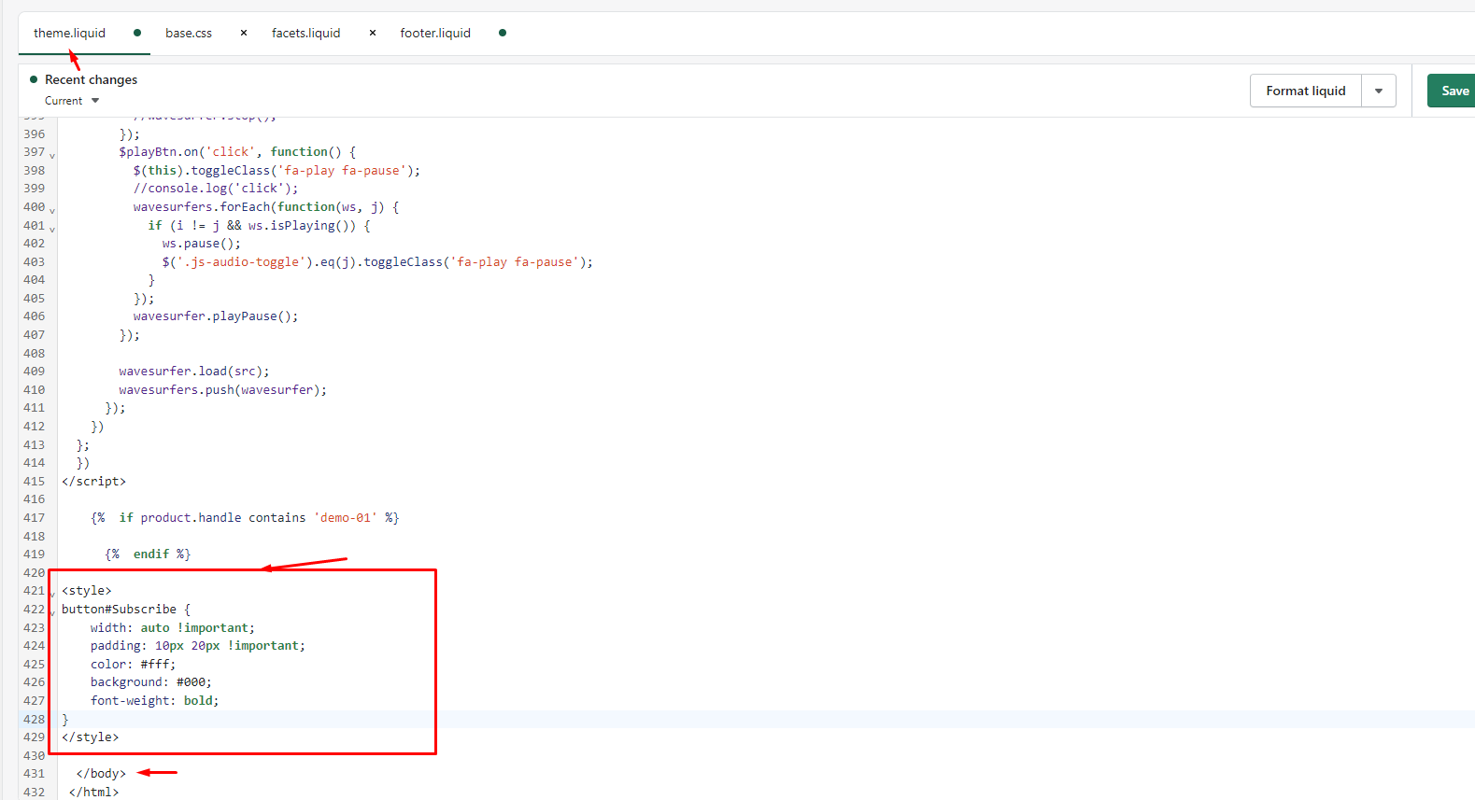Switch to the facets.liquid tab
1475x800 pixels.
tap(306, 33)
